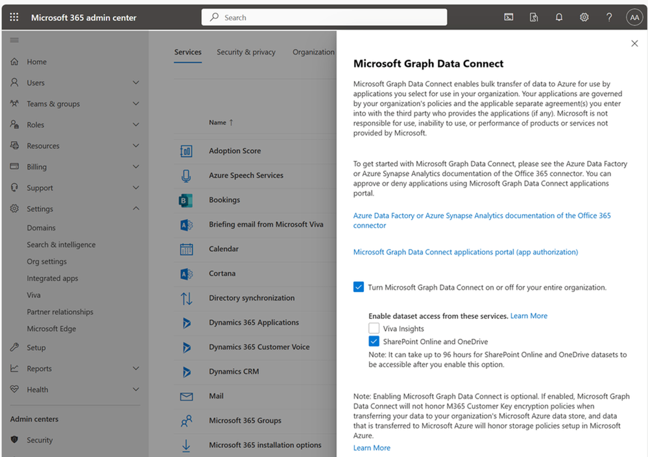Select Org settings in sidebar
The image size is (648, 457).
coord(47,262)
